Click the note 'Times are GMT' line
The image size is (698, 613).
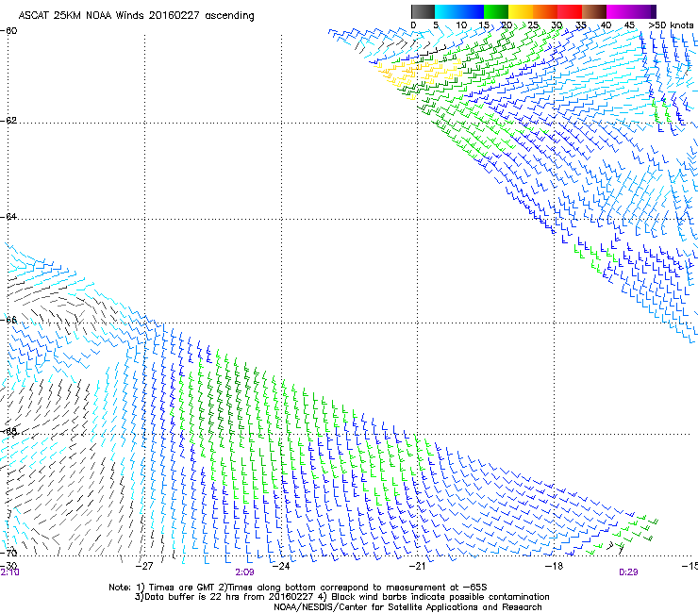(298, 588)
